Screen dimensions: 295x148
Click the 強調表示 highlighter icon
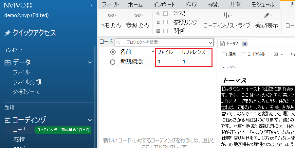point(268,15)
